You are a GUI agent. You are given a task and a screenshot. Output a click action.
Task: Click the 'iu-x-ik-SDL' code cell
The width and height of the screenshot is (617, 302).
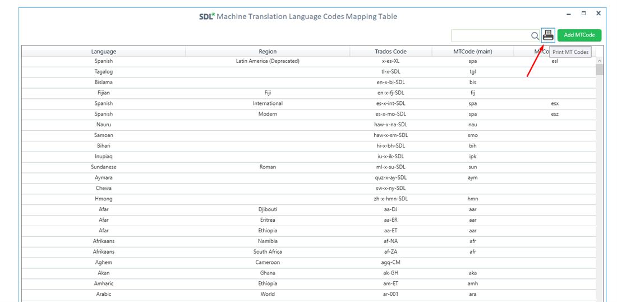(x=391, y=156)
